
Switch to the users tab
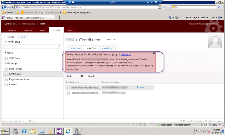[x=22, y=37]
